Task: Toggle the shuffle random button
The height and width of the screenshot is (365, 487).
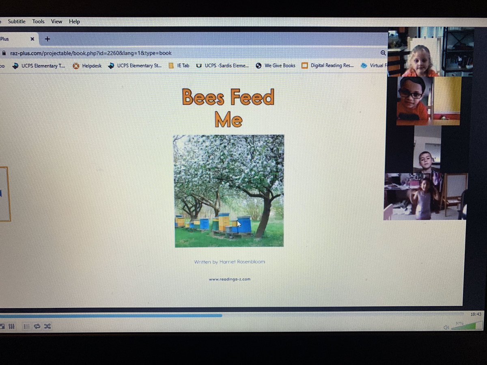Action: click(47, 326)
